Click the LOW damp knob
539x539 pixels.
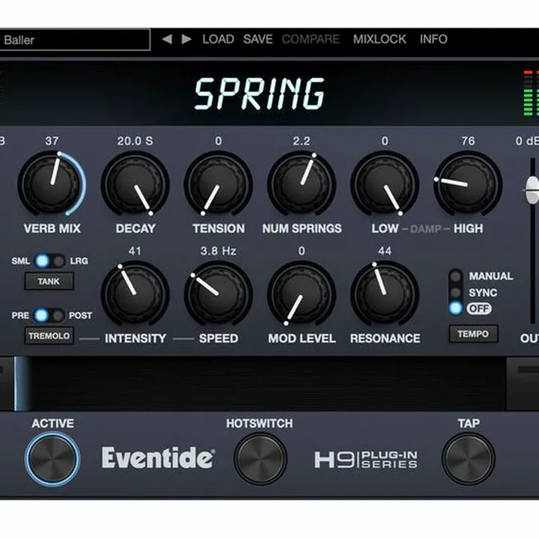(385, 185)
